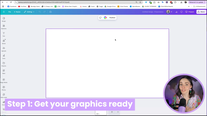Open the CLIENT STORAGE bookmark
Image resolution: width=207 pixels, height=116 pixels.
(149, 6)
